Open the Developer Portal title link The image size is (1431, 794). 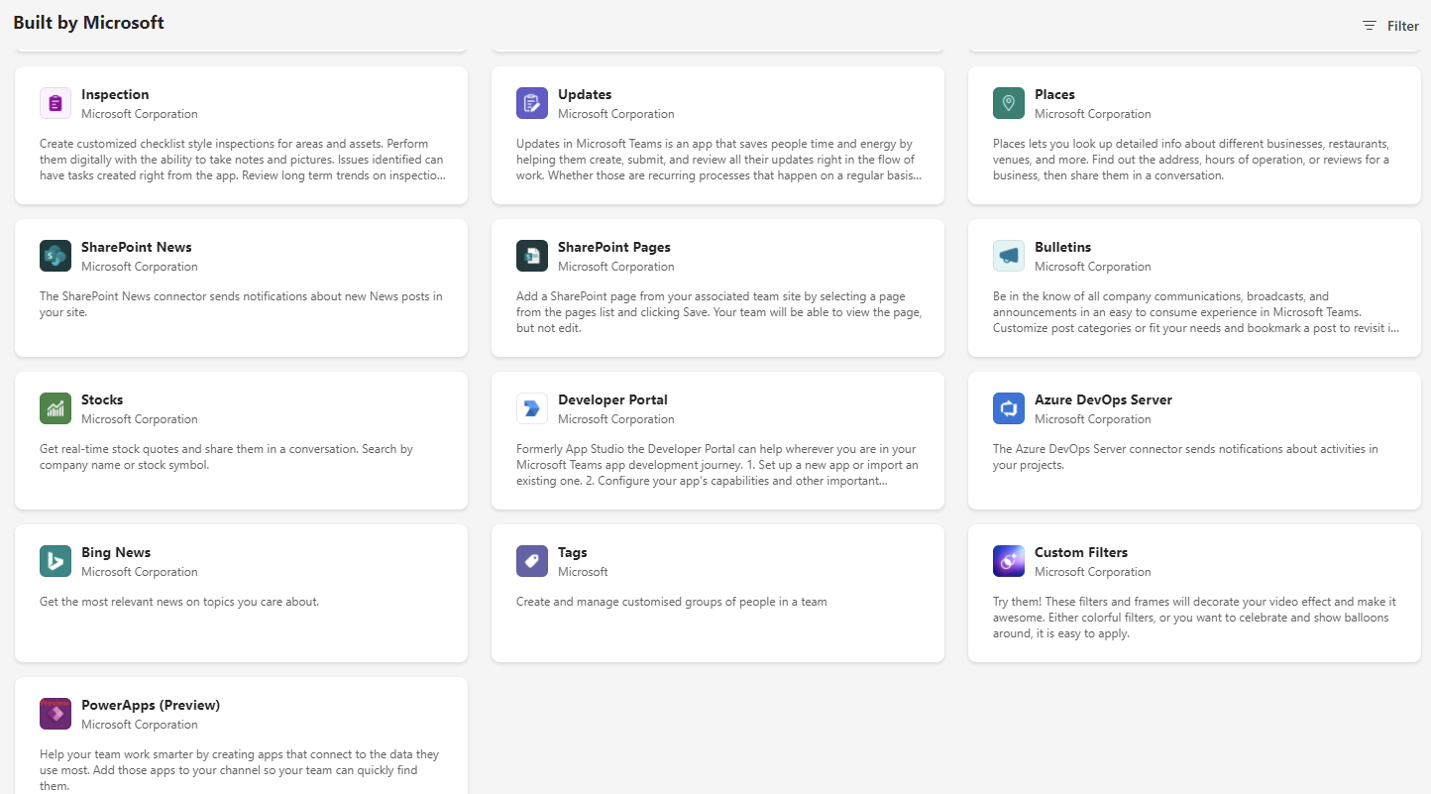click(x=612, y=399)
